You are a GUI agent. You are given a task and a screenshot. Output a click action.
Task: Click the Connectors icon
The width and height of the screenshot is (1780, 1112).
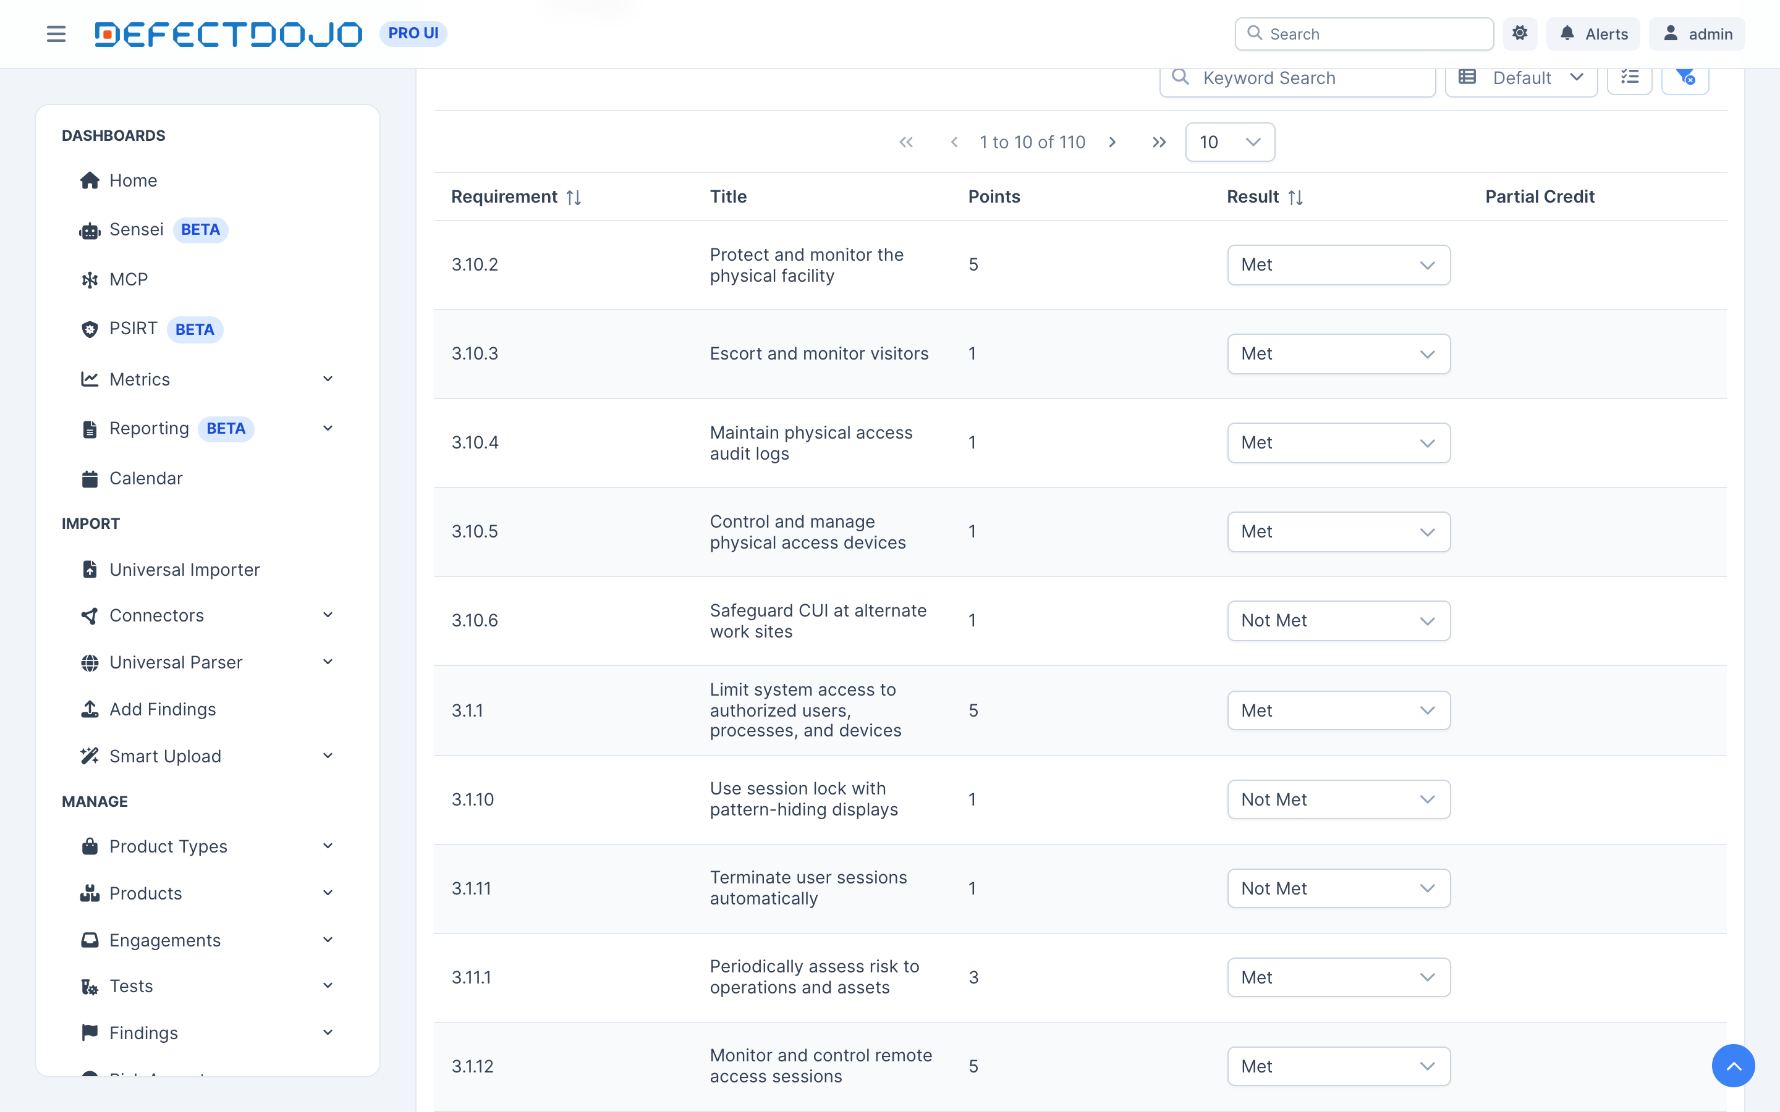click(x=90, y=615)
